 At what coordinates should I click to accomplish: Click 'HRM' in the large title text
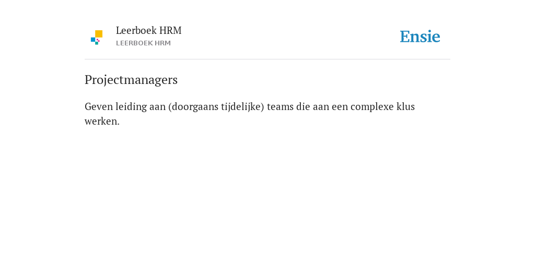coord(170,31)
